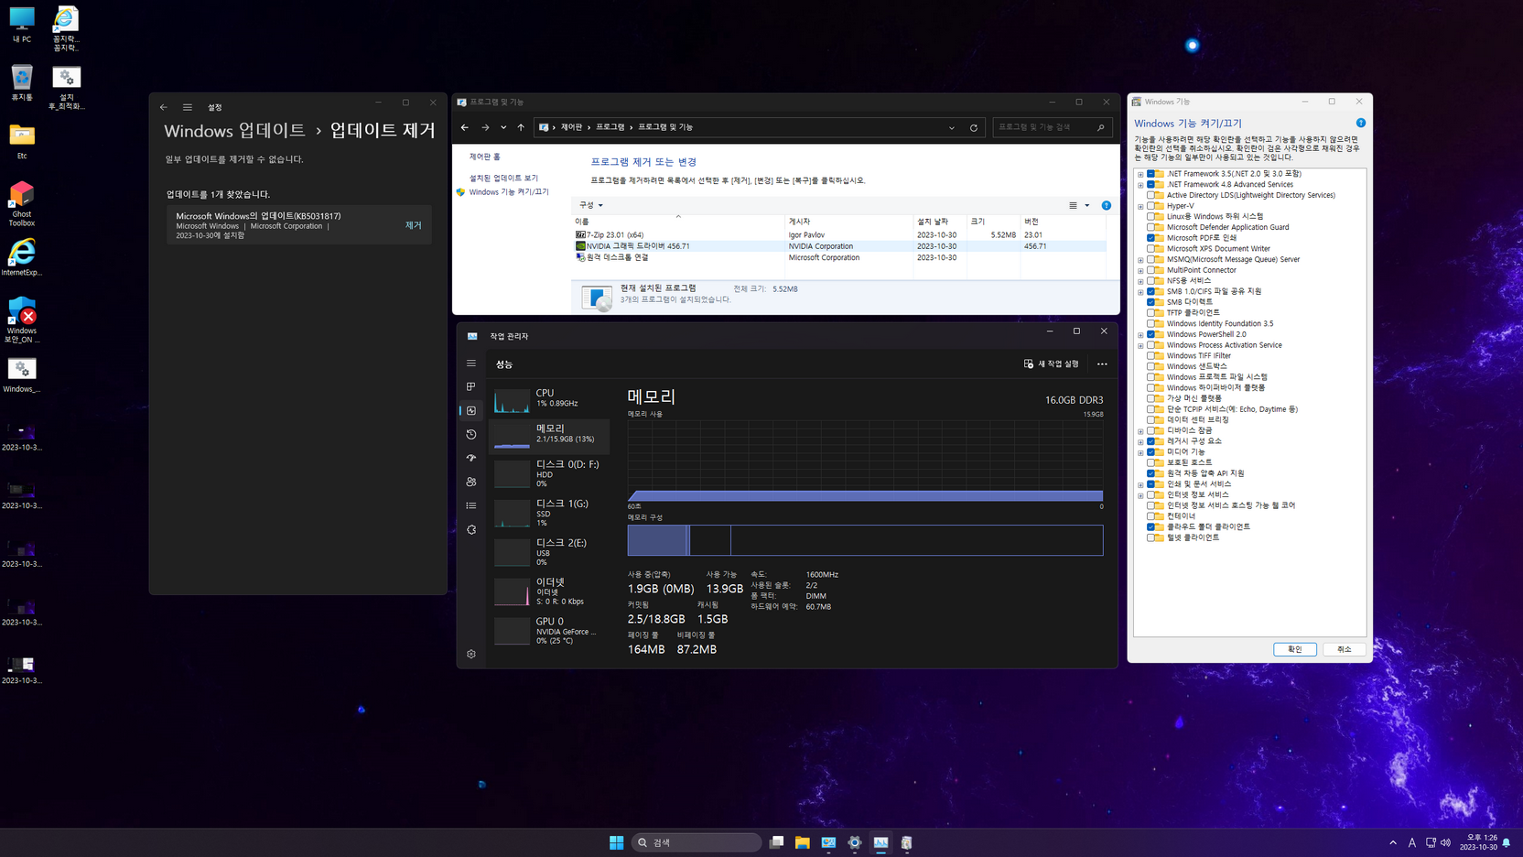The width and height of the screenshot is (1523, 857).
Task: Expand SMB 1.0/CIFS file sharing node
Action: pos(1140,291)
